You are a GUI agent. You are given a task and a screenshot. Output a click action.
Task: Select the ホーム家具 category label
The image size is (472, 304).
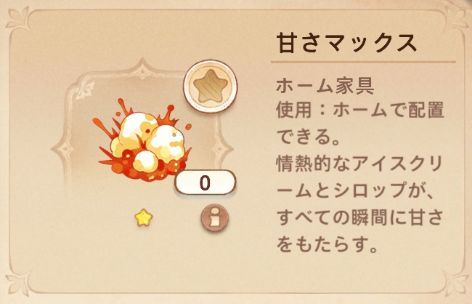pyautogui.click(x=325, y=86)
